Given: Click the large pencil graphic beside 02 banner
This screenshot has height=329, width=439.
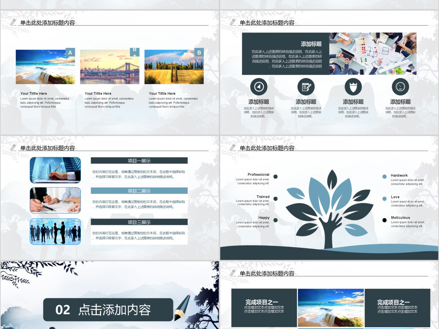Looking at the screenshot, I should click(x=182, y=308).
